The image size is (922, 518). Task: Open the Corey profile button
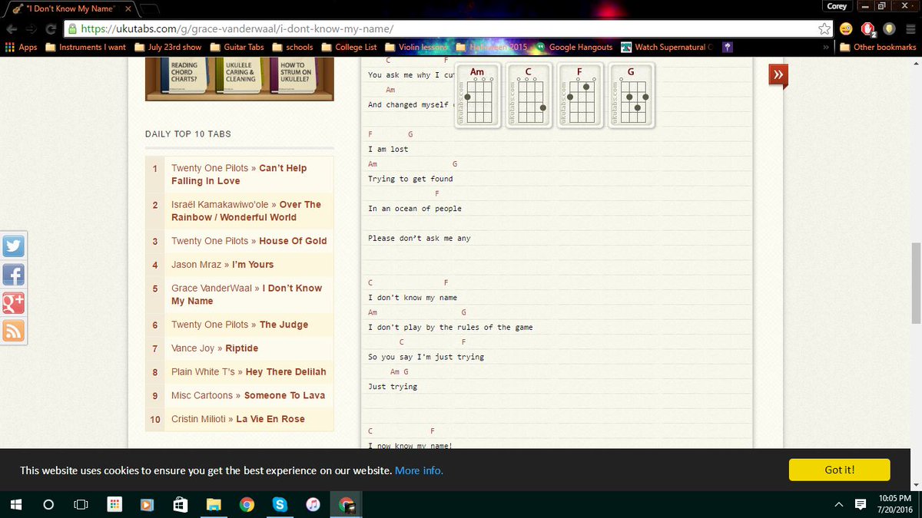[x=837, y=6]
